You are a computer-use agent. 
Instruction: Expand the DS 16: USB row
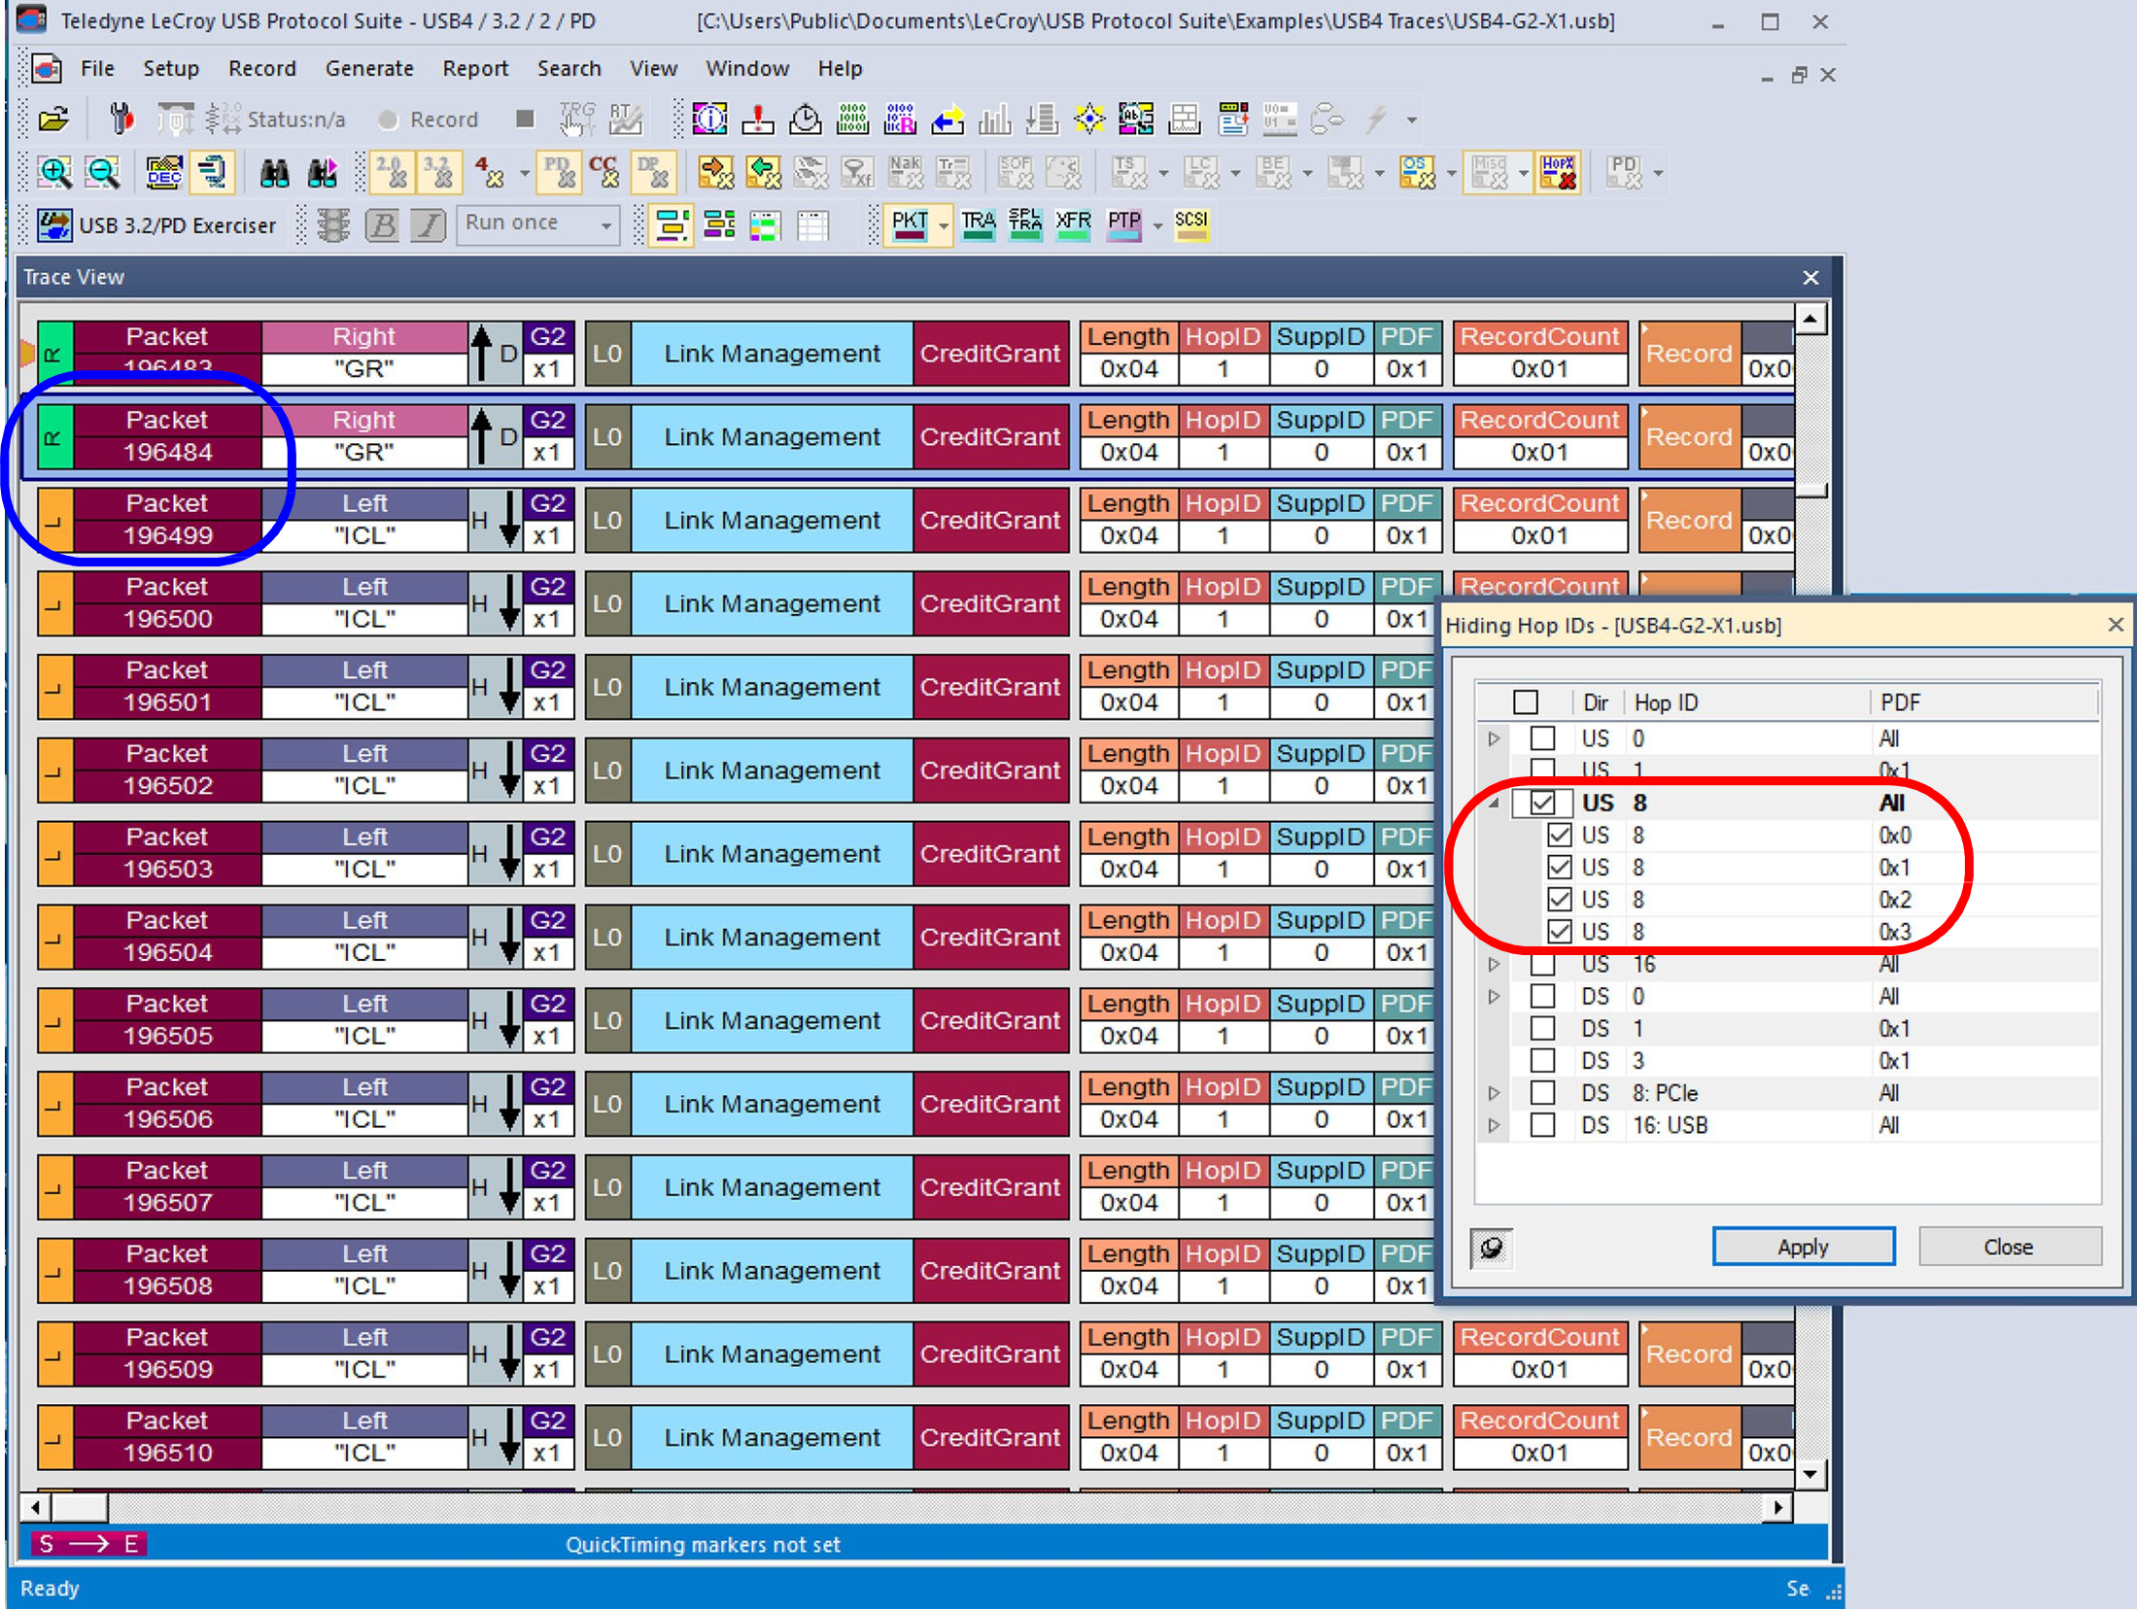(x=1494, y=1124)
